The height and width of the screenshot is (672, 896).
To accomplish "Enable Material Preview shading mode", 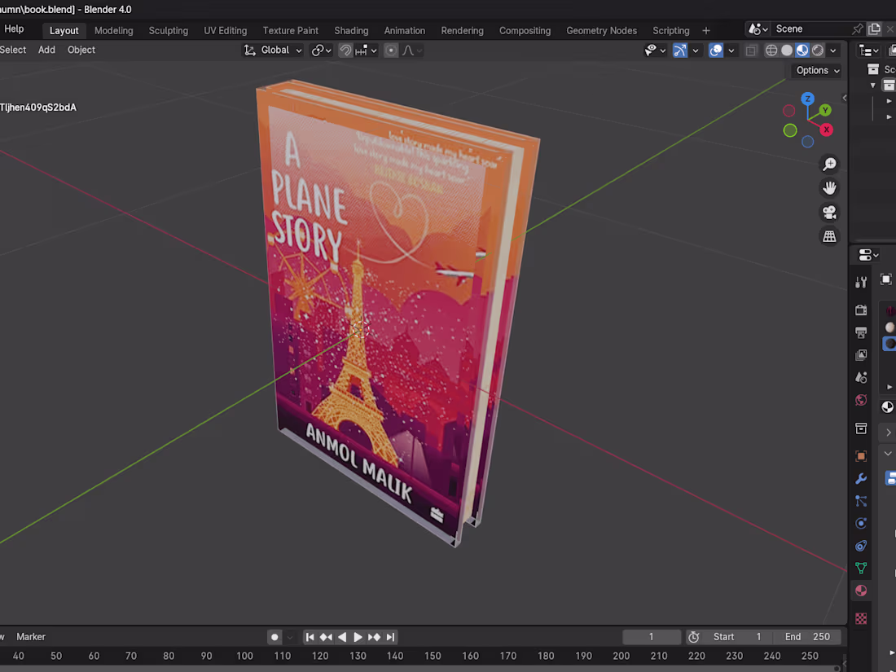I will (802, 50).
